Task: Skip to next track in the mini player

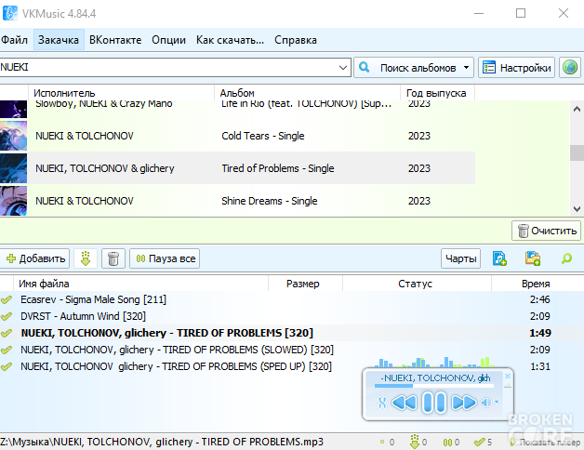Action: [x=464, y=403]
